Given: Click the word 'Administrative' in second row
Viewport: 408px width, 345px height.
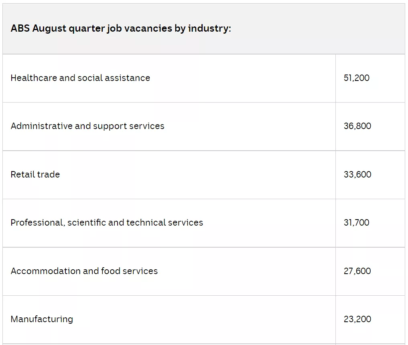Looking at the screenshot, I should point(41,126).
